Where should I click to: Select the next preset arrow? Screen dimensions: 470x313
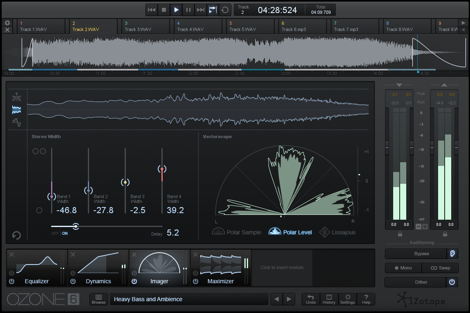point(289,299)
